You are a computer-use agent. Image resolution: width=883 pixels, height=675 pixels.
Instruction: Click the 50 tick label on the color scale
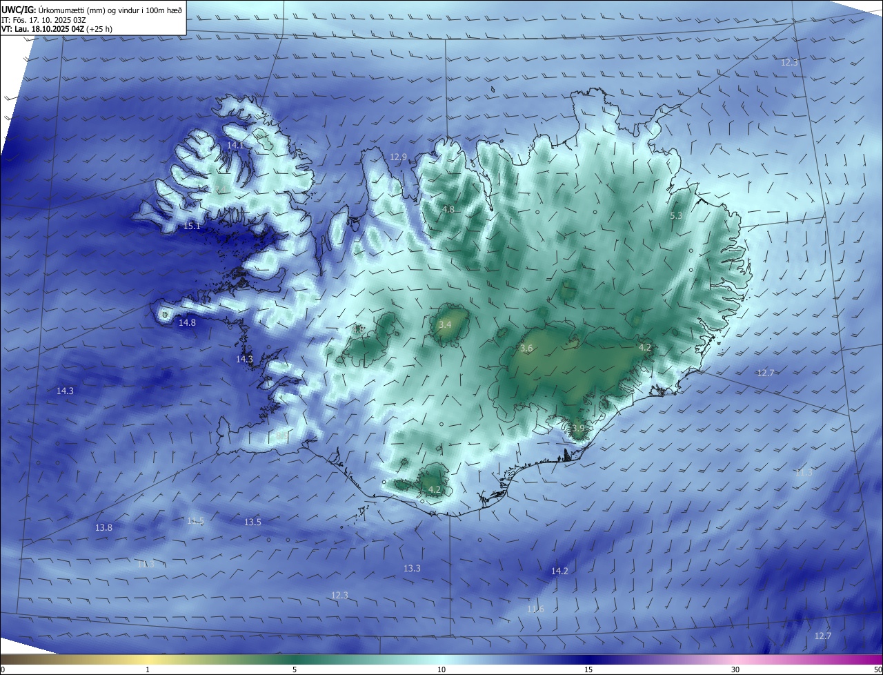tap(877, 670)
